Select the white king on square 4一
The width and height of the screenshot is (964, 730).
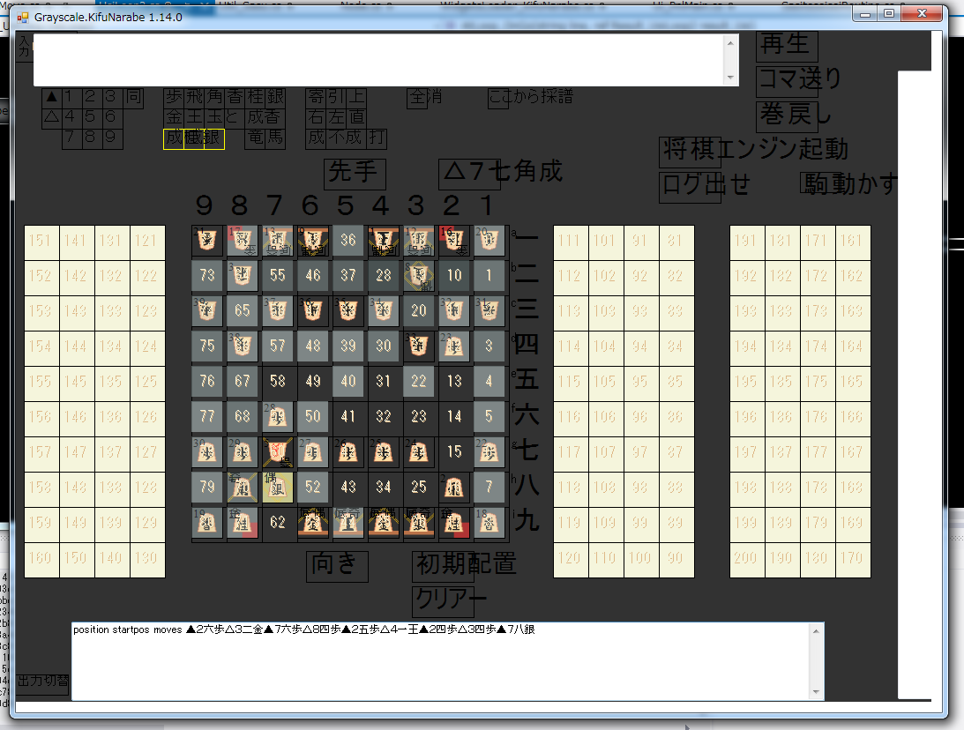click(384, 241)
